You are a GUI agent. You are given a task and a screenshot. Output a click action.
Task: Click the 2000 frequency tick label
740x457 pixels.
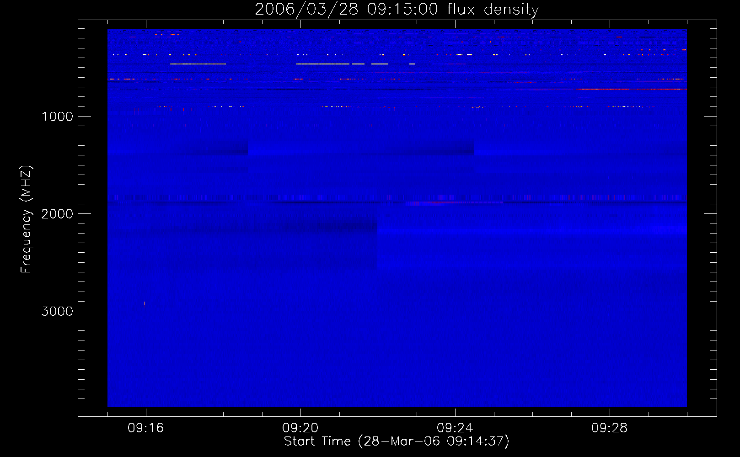click(x=57, y=214)
